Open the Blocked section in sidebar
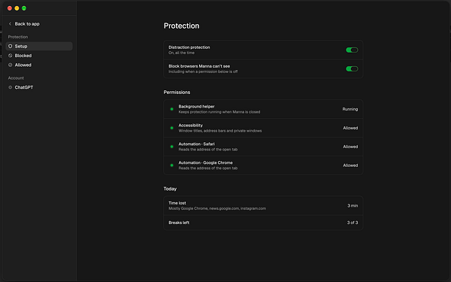The image size is (451, 282). coord(39,56)
